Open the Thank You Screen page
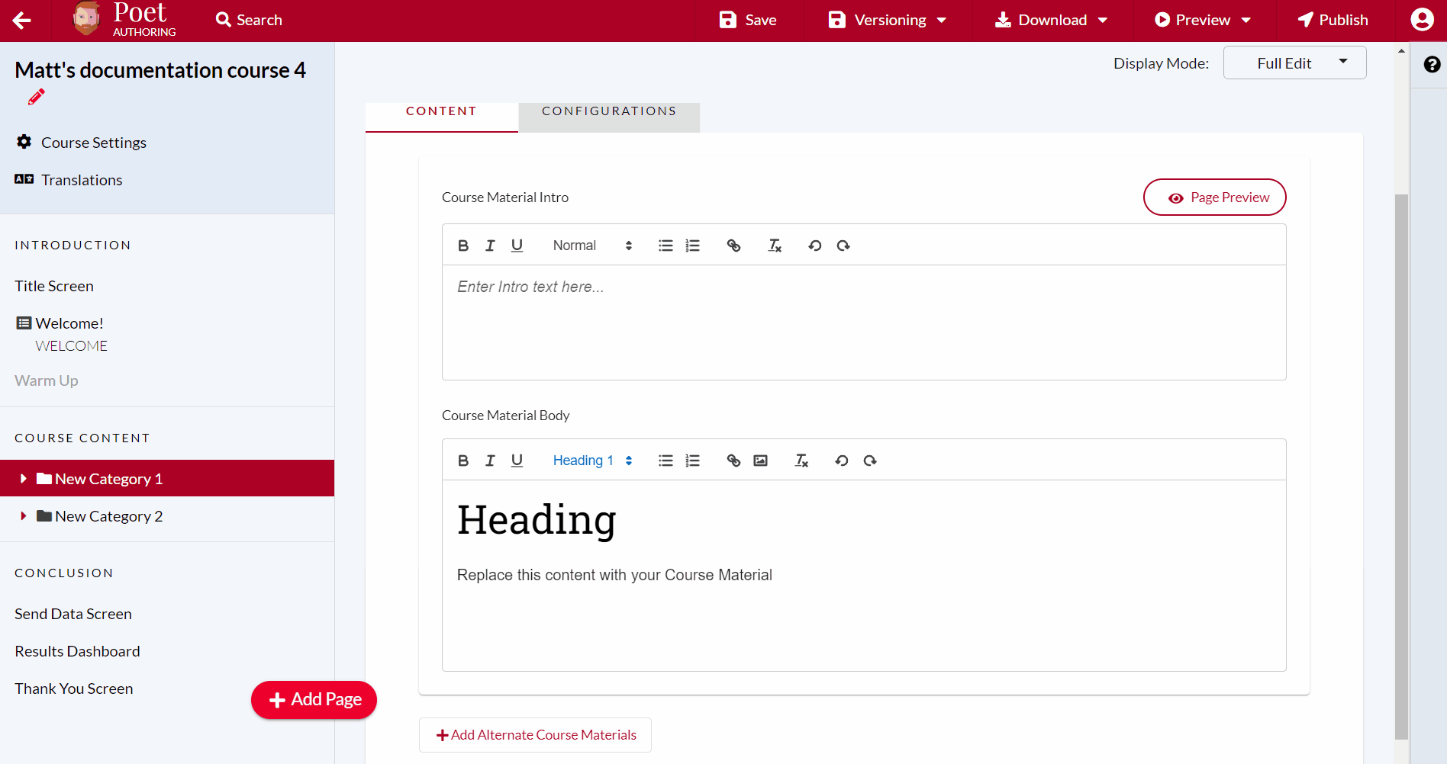 coord(73,688)
